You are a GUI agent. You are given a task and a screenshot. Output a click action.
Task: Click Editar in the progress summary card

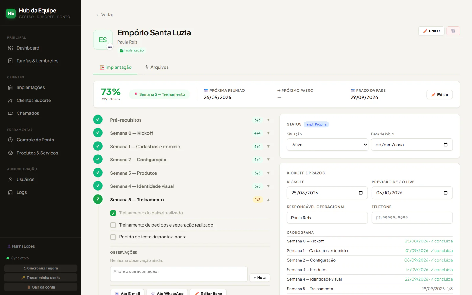pyautogui.click(x=440, y=94)
